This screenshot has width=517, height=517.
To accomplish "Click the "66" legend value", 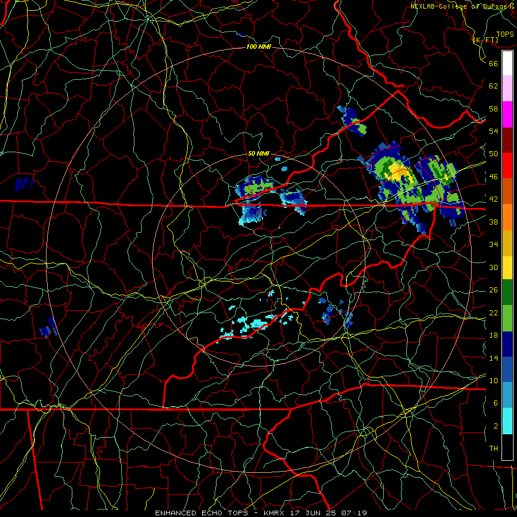I will [493, 63].
